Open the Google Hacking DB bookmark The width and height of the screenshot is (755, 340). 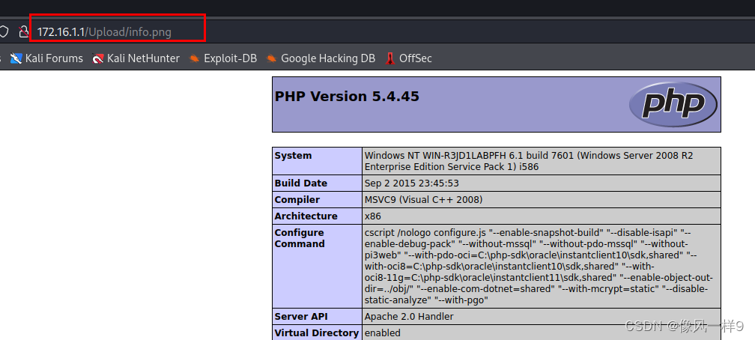[321, 58]
